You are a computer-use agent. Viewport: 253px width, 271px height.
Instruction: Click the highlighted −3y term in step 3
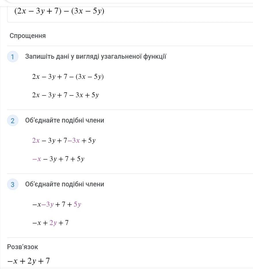click(x=48, y=205)
